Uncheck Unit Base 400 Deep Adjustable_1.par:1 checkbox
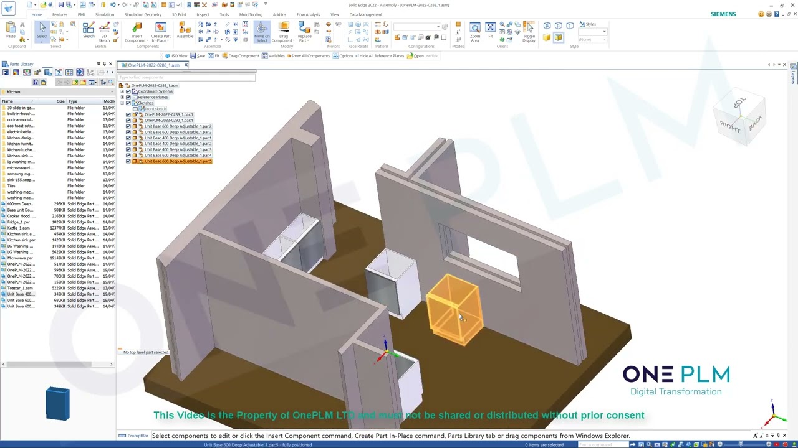798x448 pixels. point(128,138)
